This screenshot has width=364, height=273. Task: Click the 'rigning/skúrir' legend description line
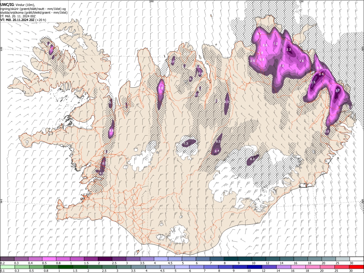click(34, 9)
